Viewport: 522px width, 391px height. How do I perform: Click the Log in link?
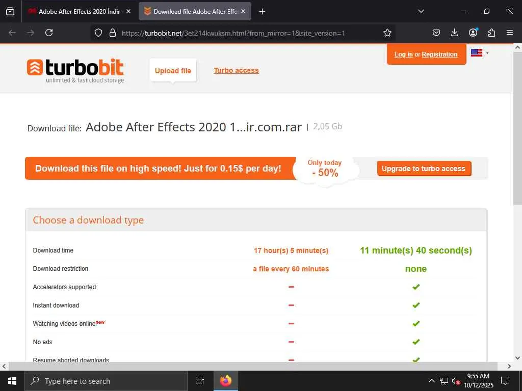pos(404,54)
